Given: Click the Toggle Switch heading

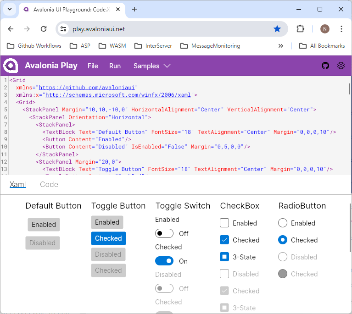Looking at the screenshot, I should click(x=183, y=206).
